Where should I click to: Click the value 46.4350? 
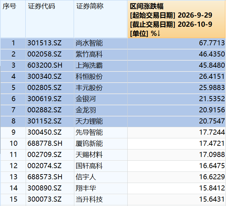(212, 54)
